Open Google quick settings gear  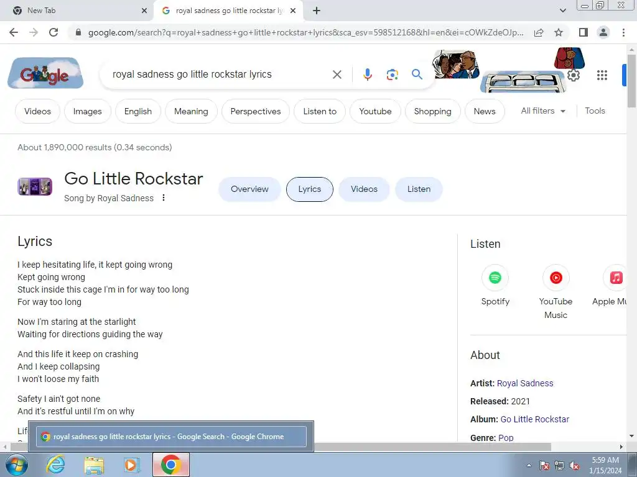click(x=573, y=75)
